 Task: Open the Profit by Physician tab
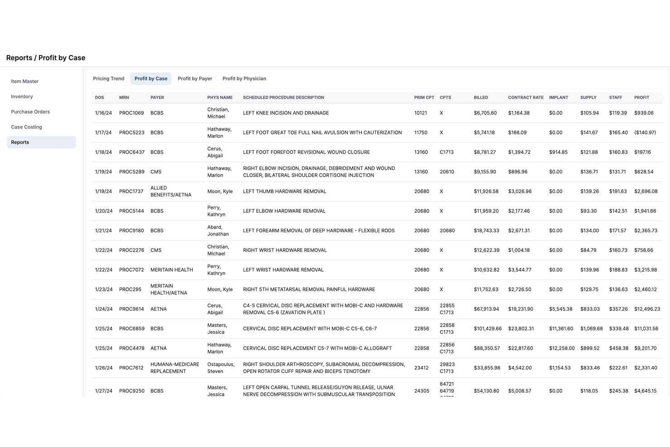244,79
